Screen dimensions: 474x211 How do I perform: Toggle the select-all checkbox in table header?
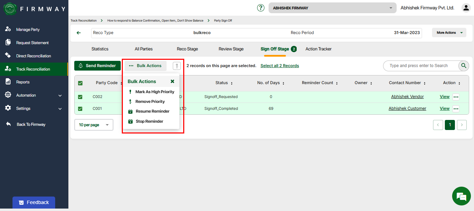[80, 83]
